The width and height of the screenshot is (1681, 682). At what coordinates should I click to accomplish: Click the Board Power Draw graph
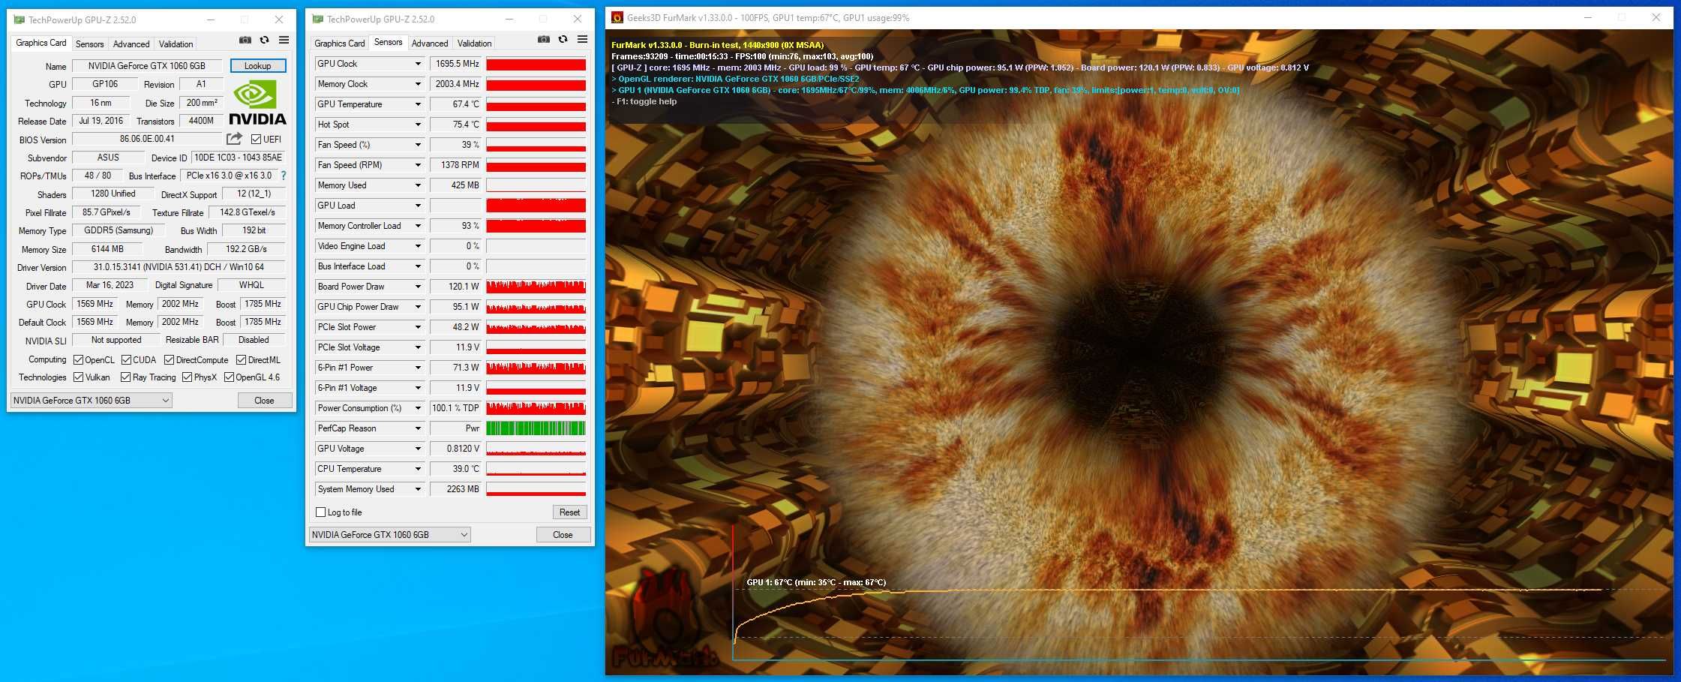pos(536,287)
